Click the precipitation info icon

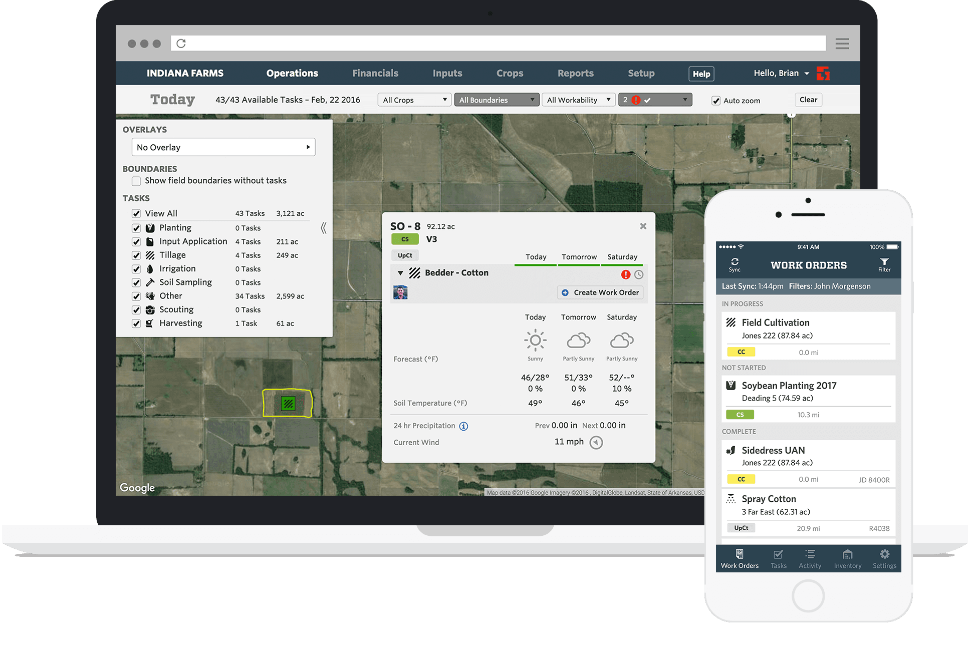click(463, 426)
